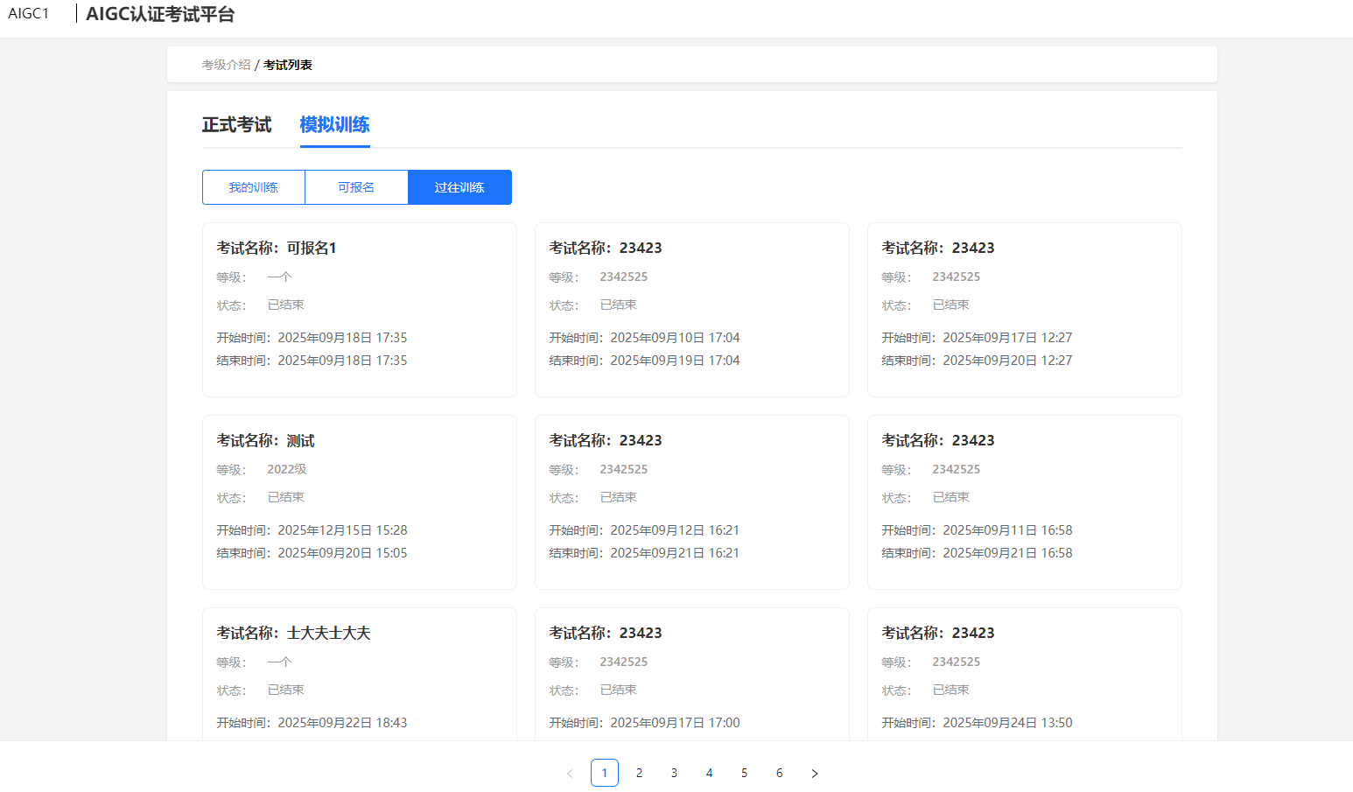The height and width of the screenshot is (792, 1353).
Task: Go to pagination page 5
Action: 745,773
